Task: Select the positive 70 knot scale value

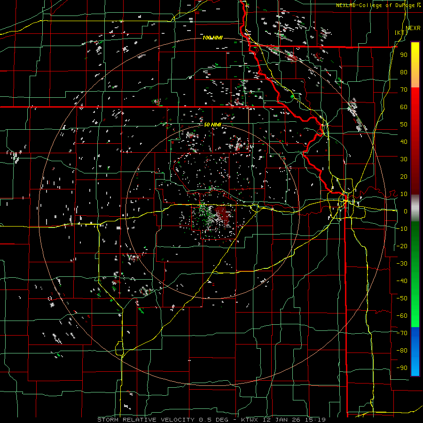Action: point(404,90)
